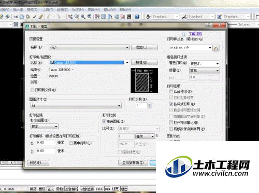Viewport: 259px width, 193px height.
Task: Toggle the 对象追踪 status bar button
Action: click(x=87, y=189)
